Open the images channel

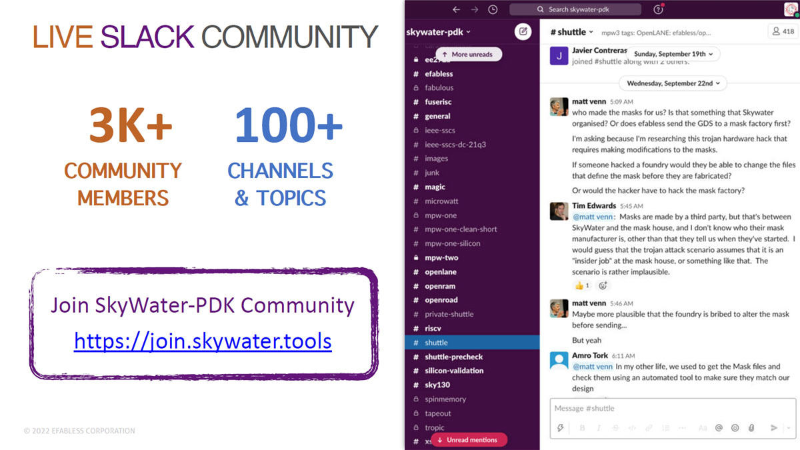click(436, 159)
